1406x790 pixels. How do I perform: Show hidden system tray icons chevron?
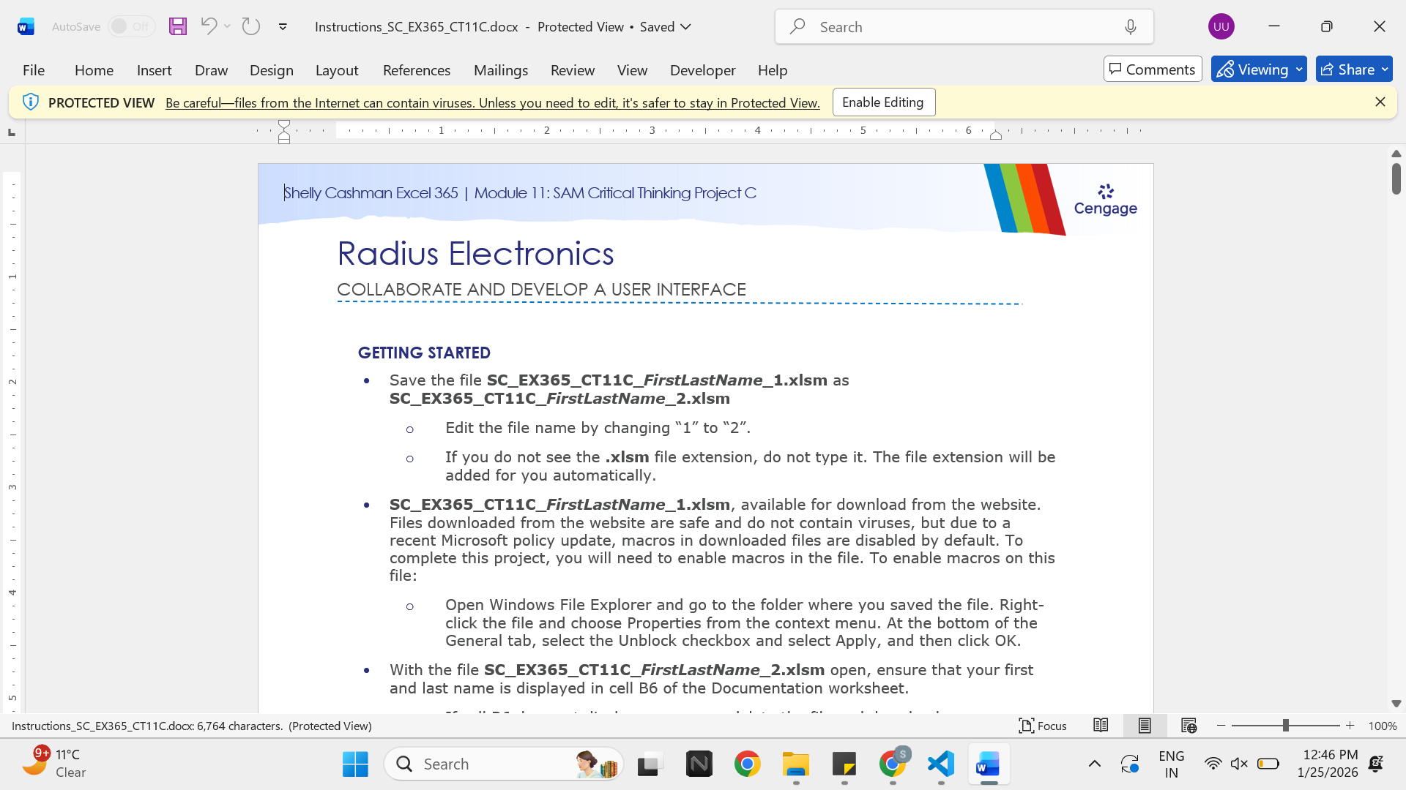click(1094, 764)
